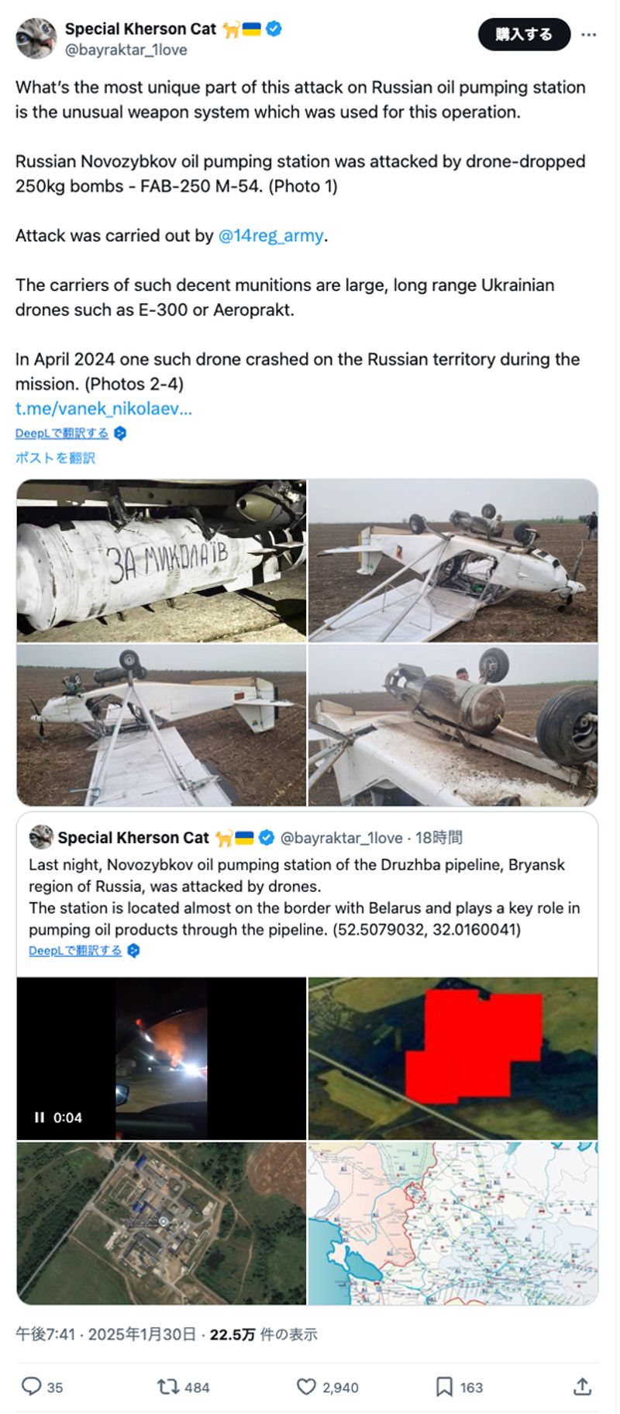
Task: Click the 購入する subscribe button
Action: tap(524, 35)
